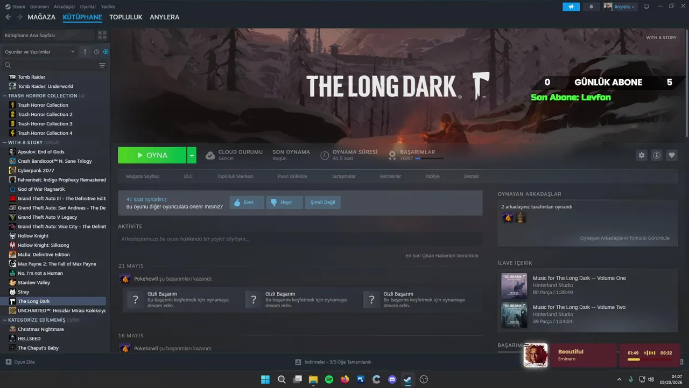
Task: Open the Görünüm menu
Action: pos(40,7)
